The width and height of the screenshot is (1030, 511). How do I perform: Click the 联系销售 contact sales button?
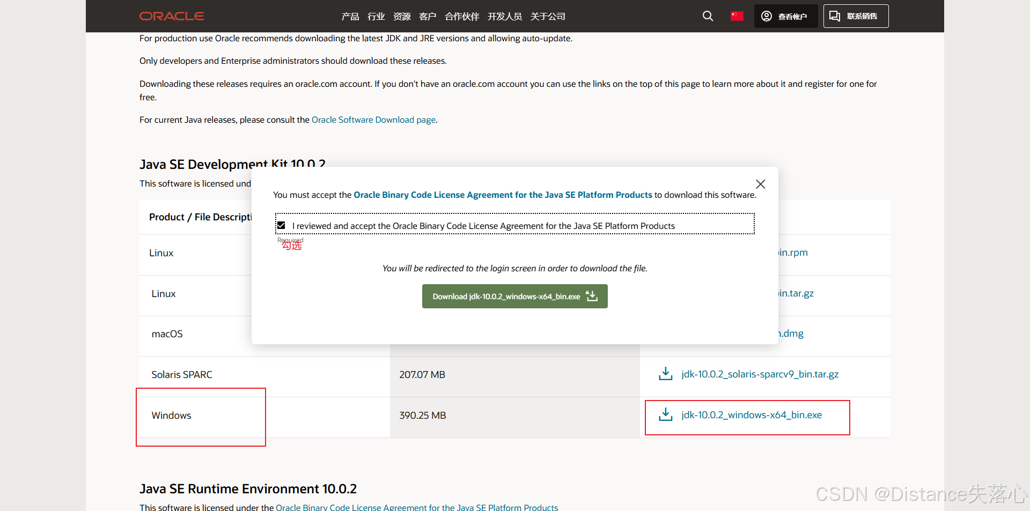point(856,16)
